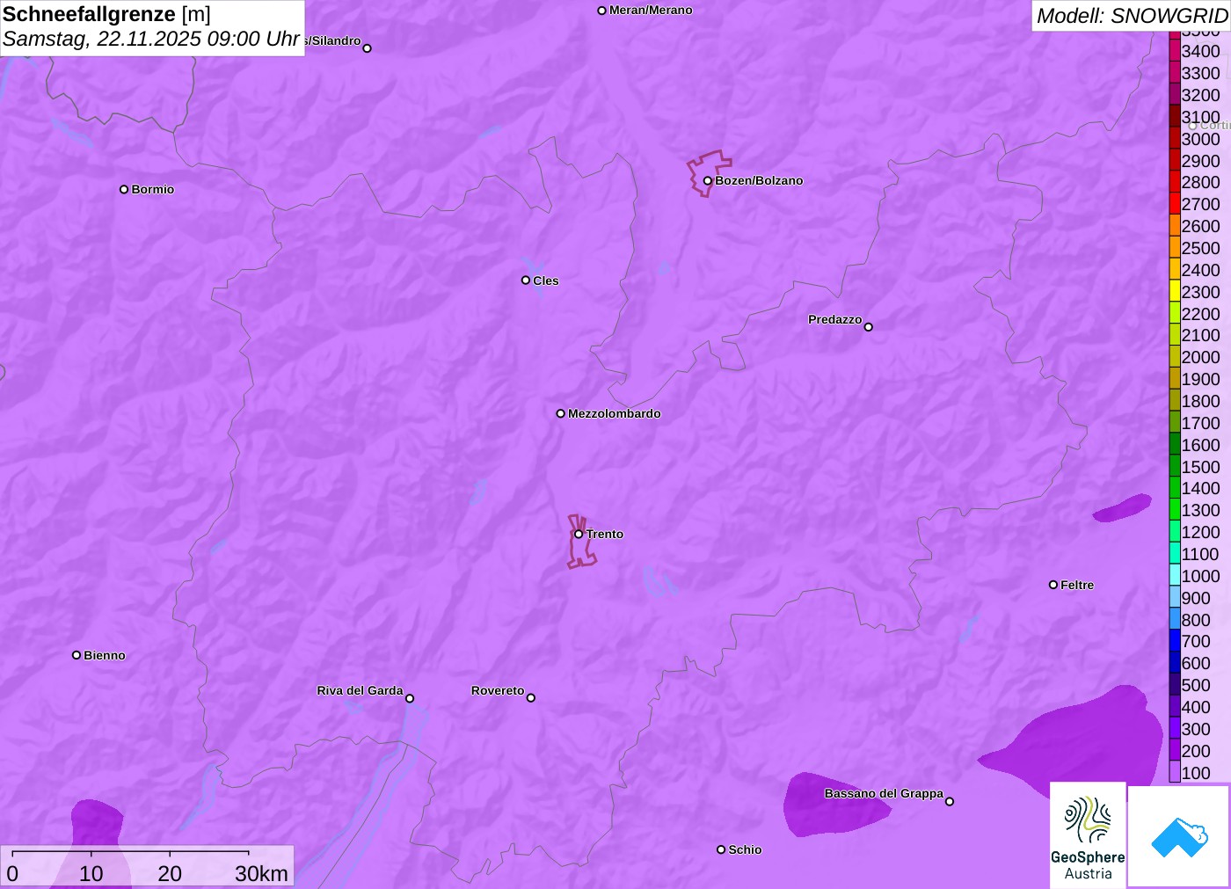
Task: Click the Predazzo location marker
Action: [x=869, y=327]
